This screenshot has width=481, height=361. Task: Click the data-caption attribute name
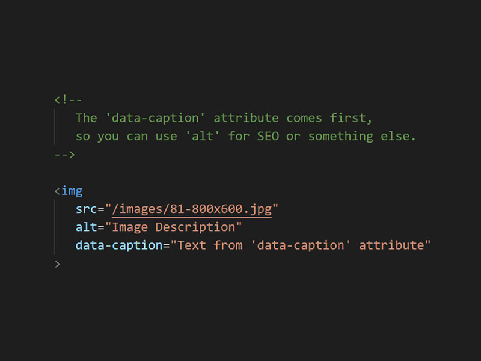tap(119, 245)
